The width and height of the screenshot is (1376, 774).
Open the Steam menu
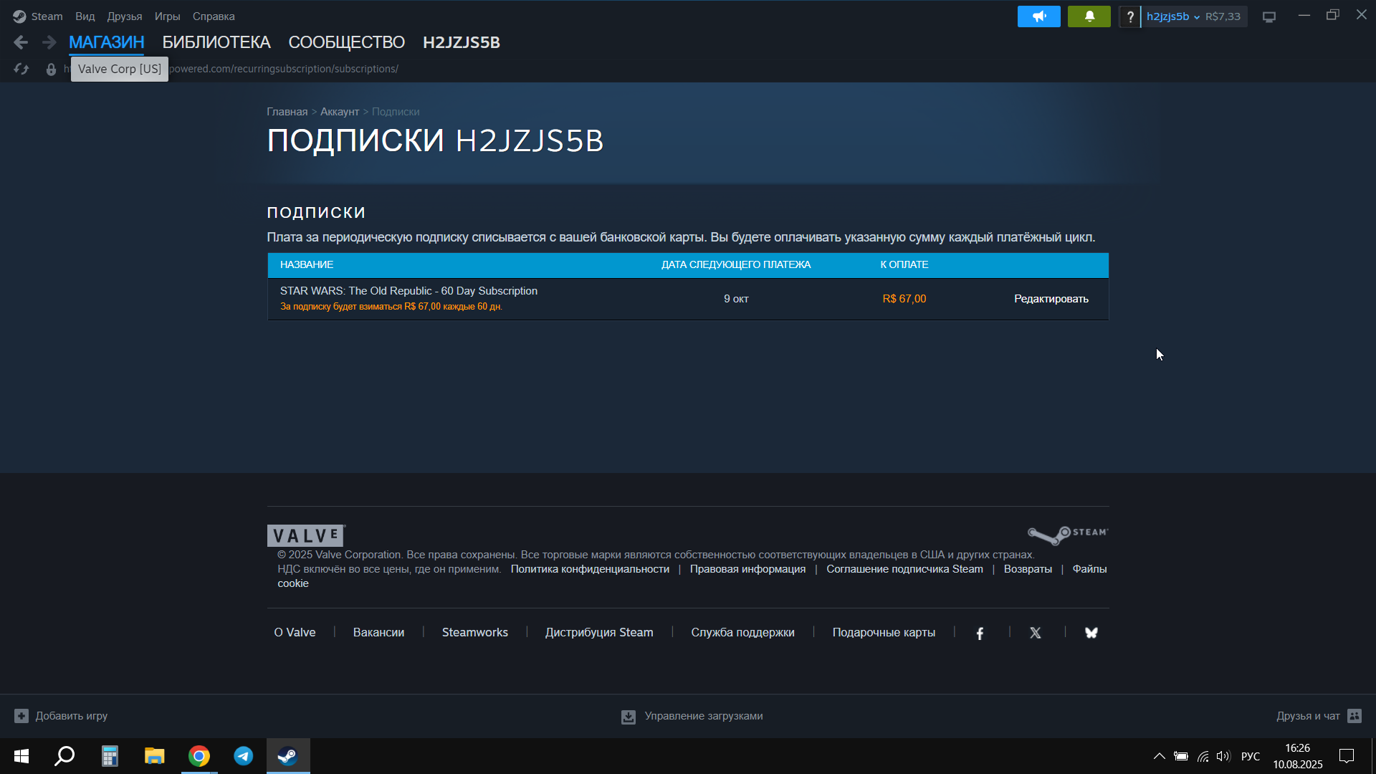pyautogui.click(x=47, y=16)
